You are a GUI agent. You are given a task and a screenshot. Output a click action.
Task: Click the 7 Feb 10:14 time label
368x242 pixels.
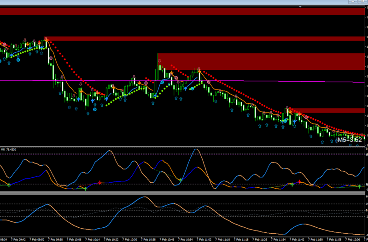pos(93,240)
